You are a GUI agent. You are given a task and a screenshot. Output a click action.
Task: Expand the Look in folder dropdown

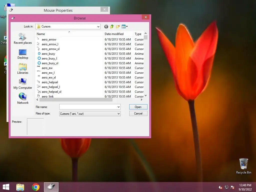(x=98, y=26)
